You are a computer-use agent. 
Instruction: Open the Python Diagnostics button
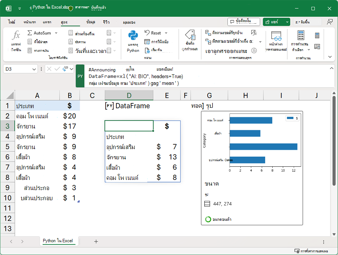click(156, 42)
